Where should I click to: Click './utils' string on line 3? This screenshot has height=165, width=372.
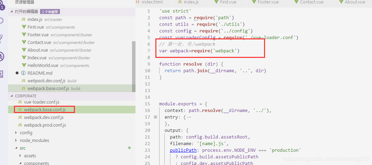[229, 24]
